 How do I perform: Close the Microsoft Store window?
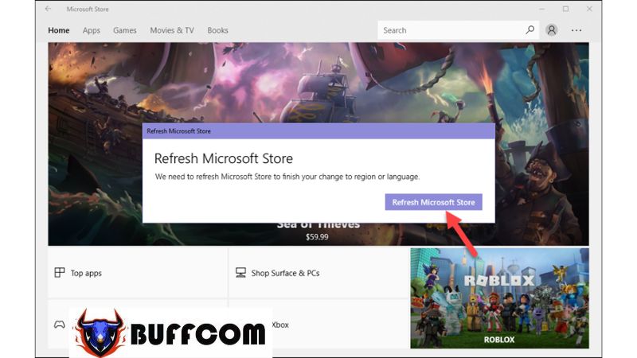coord(589,9)
